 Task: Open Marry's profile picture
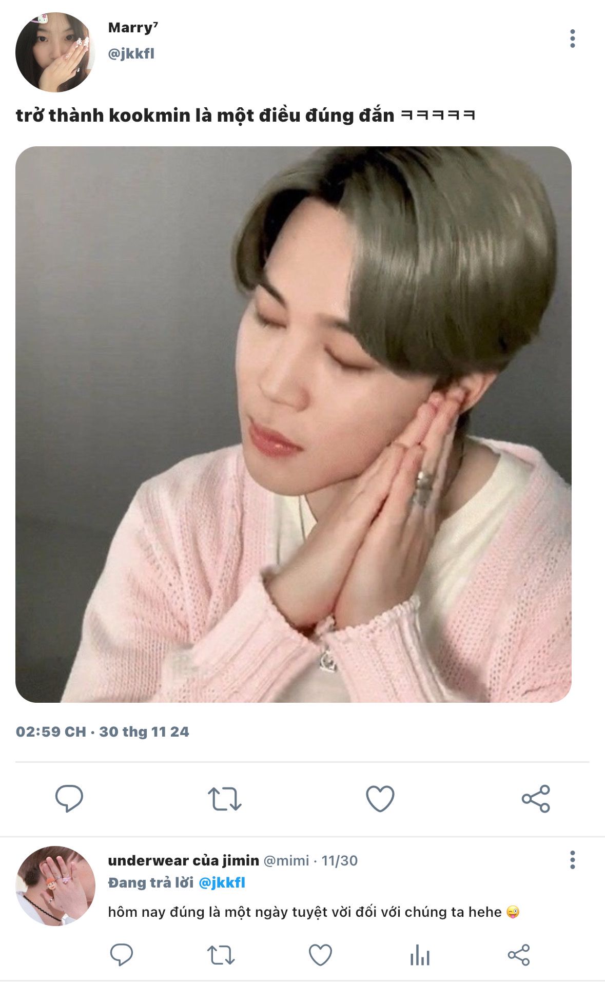55,52
